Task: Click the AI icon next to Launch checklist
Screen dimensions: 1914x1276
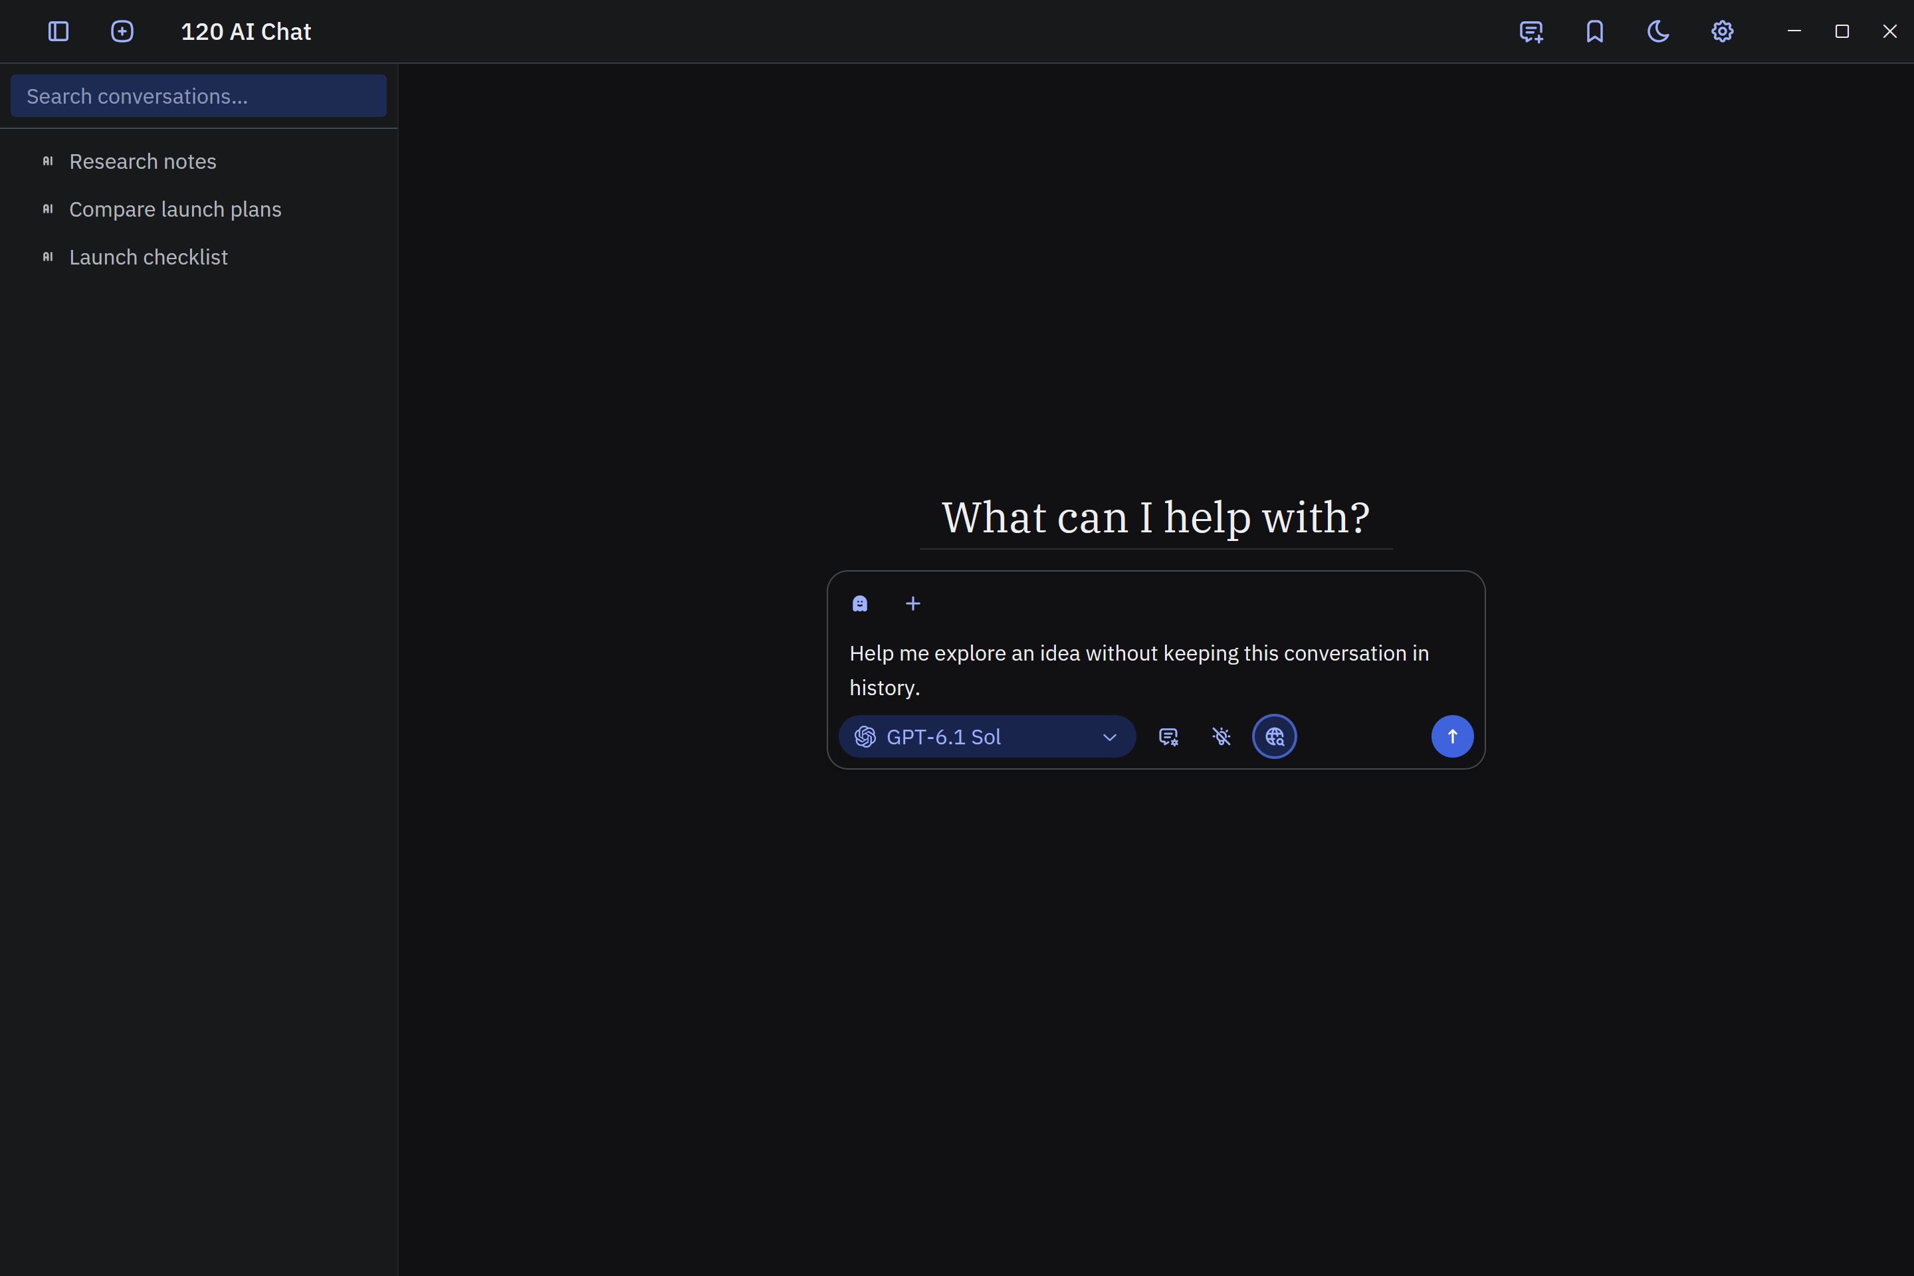Action: 48,257
